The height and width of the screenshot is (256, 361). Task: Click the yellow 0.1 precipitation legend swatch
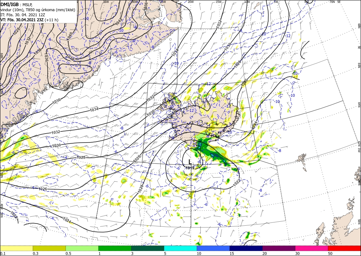pos(16,248)
